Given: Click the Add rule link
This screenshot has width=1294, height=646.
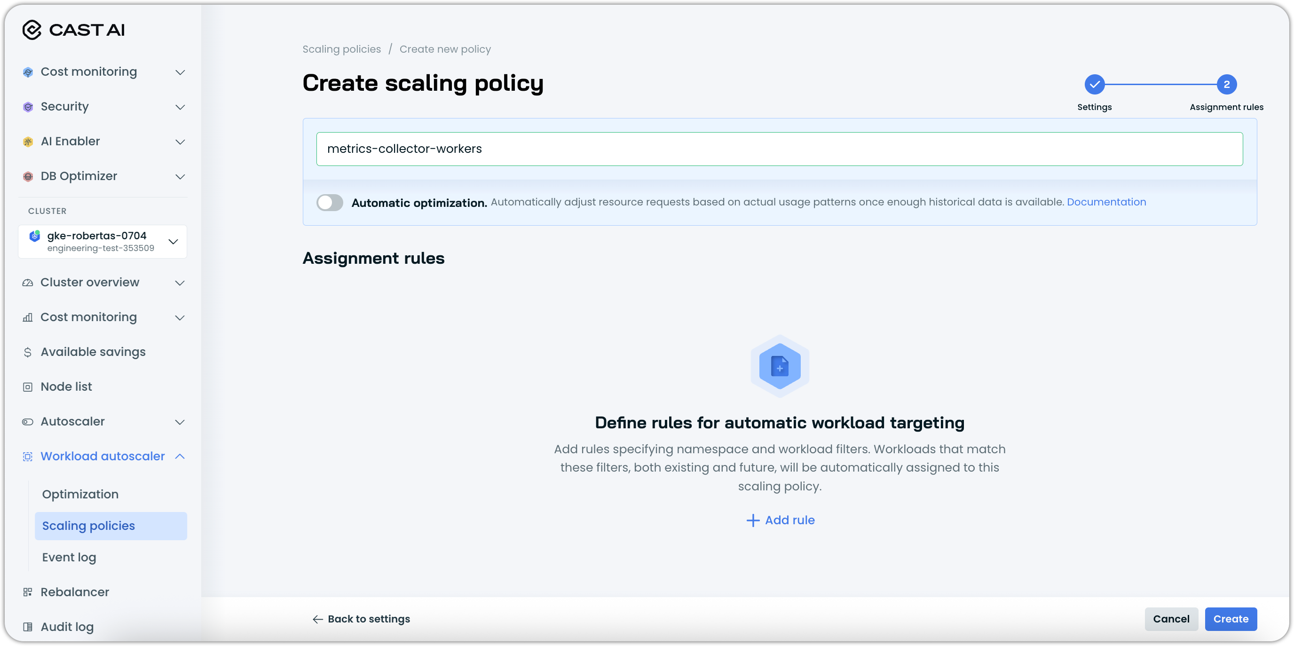Looking at the screenshot, I should tap(780, 520).
